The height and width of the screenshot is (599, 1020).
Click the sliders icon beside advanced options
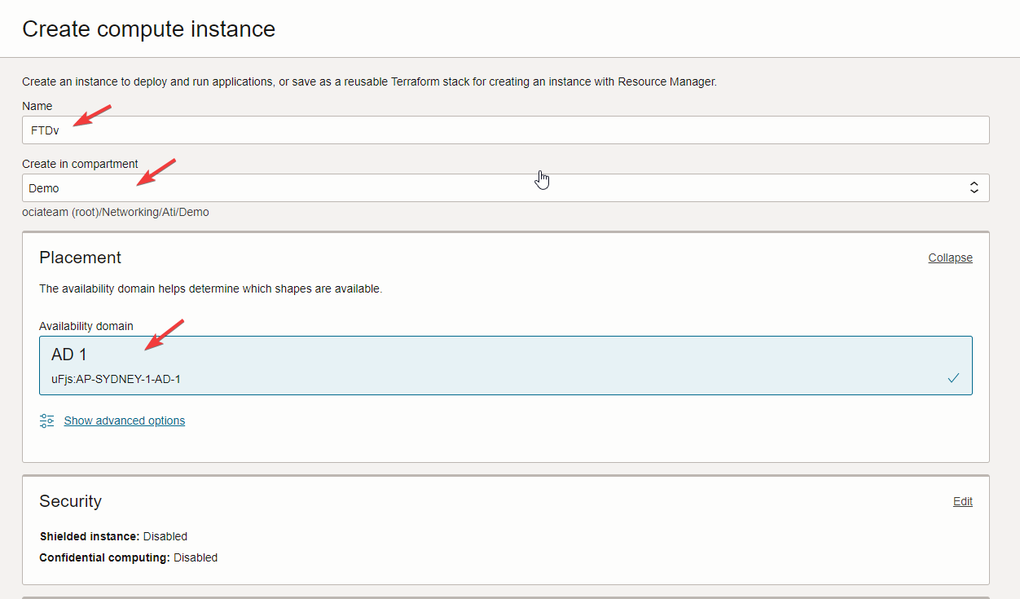tap(47, 421)
